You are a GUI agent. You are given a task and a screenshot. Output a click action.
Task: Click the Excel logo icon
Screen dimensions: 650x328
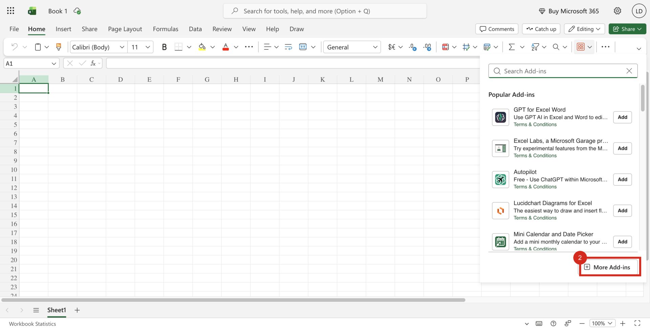point(32,11)
